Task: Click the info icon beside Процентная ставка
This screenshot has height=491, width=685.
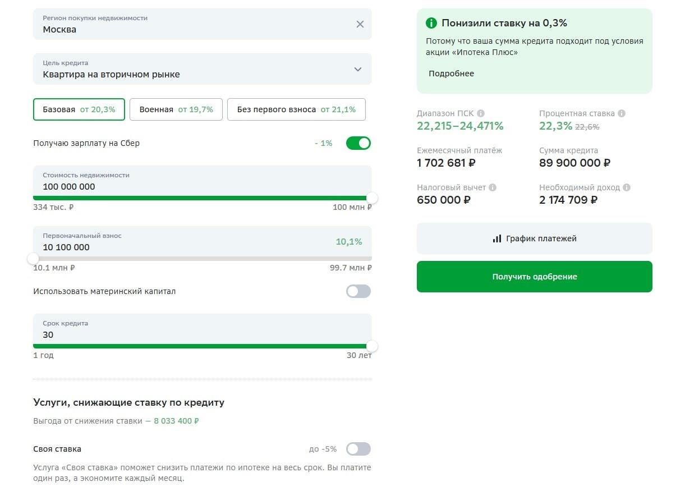Action: [622, 113]
